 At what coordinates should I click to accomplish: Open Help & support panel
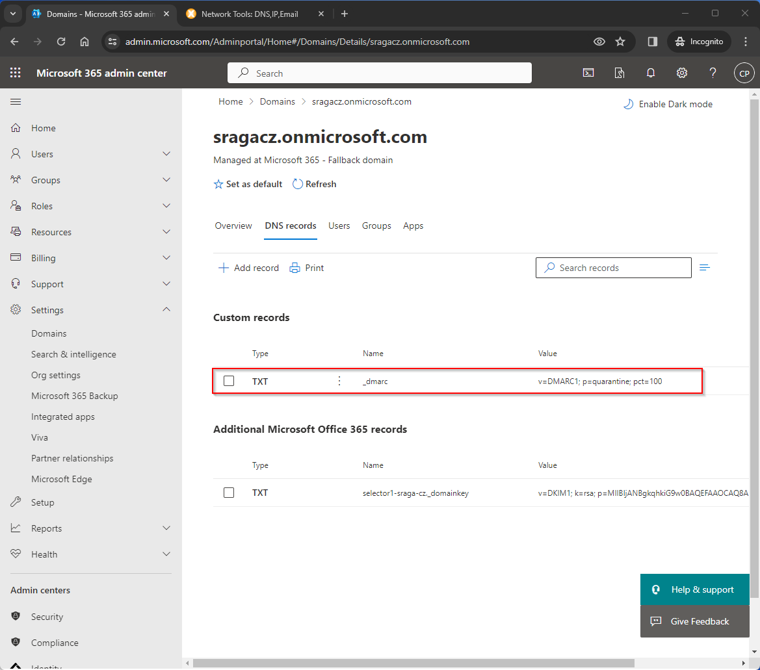coord(694,589)
